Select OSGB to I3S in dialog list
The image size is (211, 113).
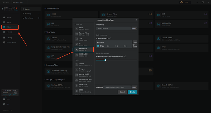click(84, 50)
